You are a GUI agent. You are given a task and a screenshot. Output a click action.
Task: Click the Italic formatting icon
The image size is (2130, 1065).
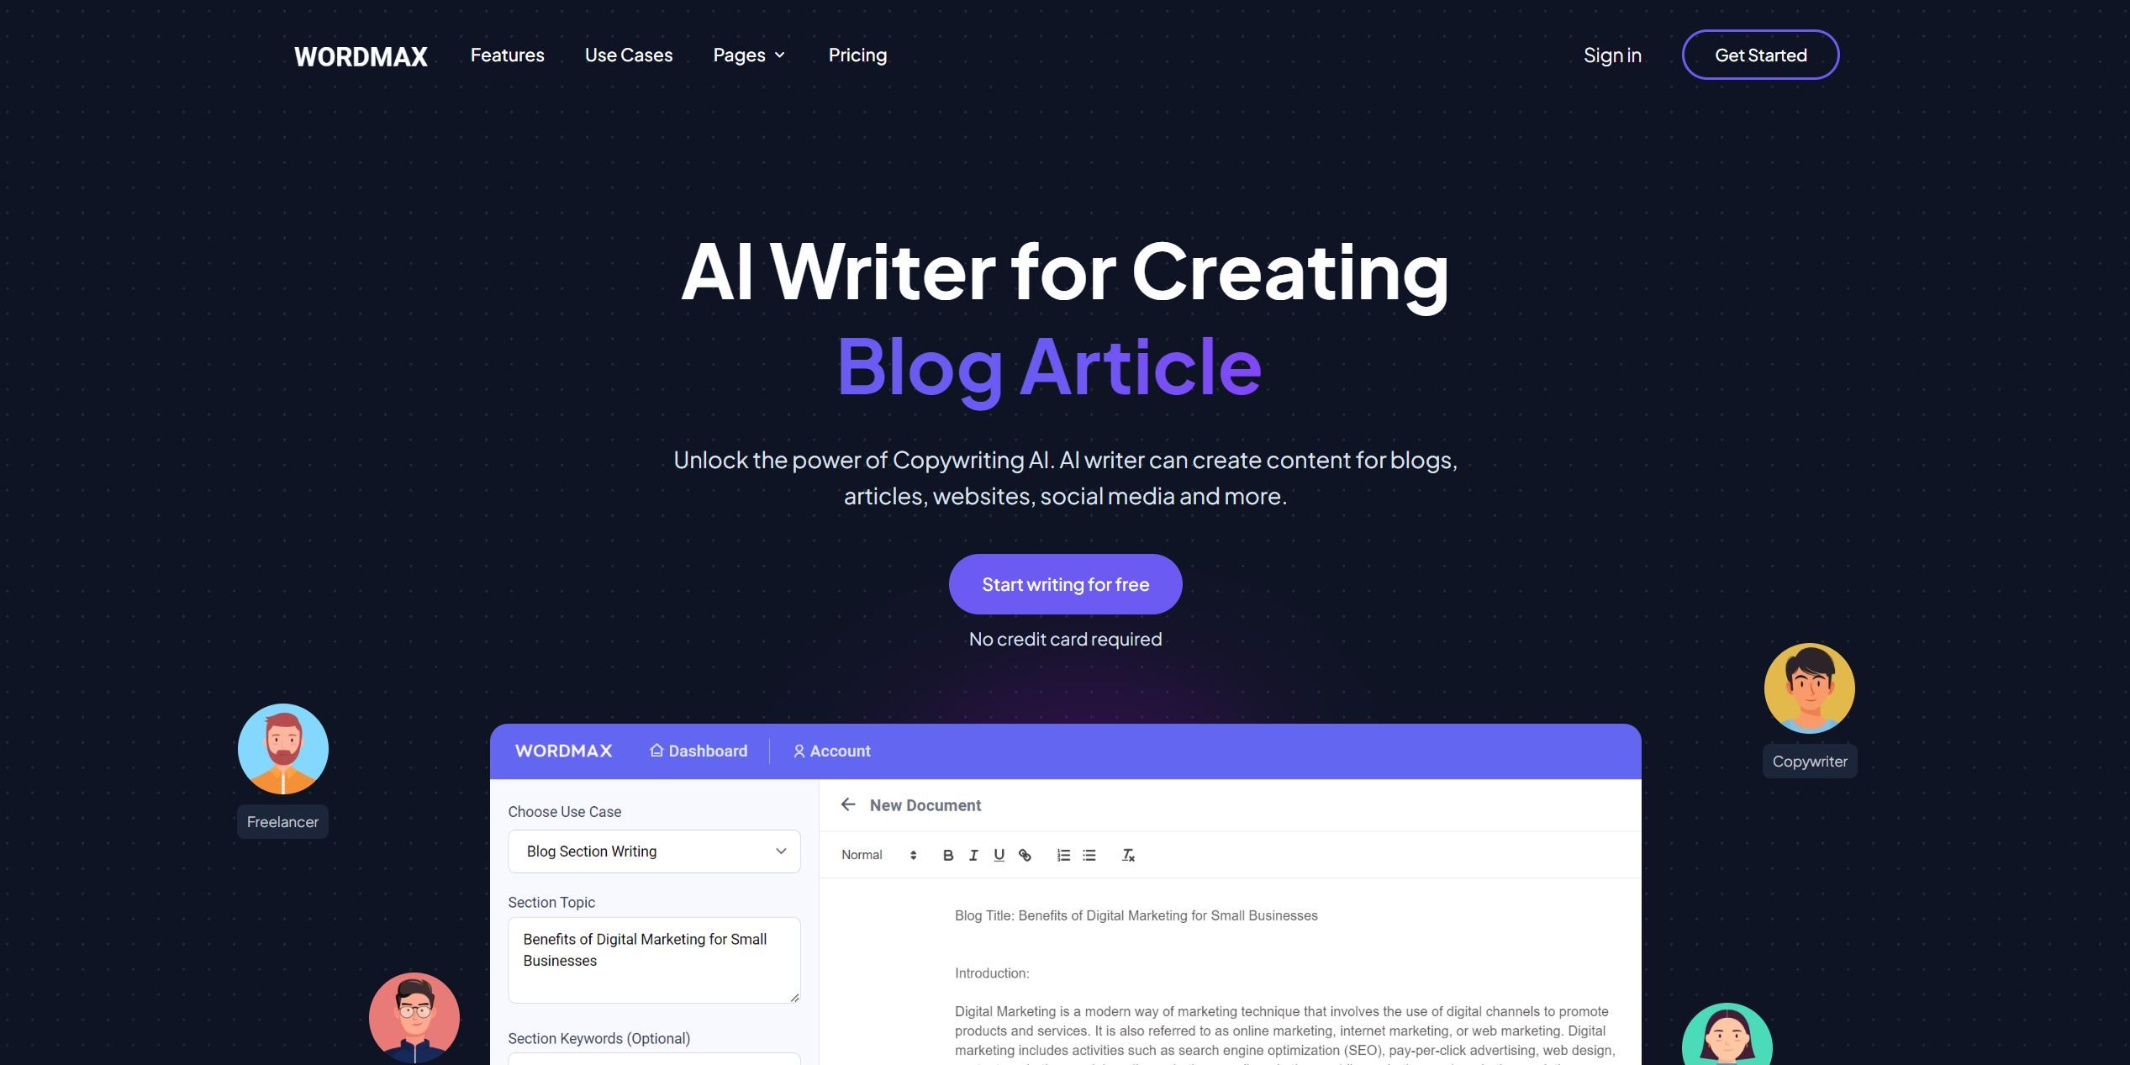click(x=973, y=853)
